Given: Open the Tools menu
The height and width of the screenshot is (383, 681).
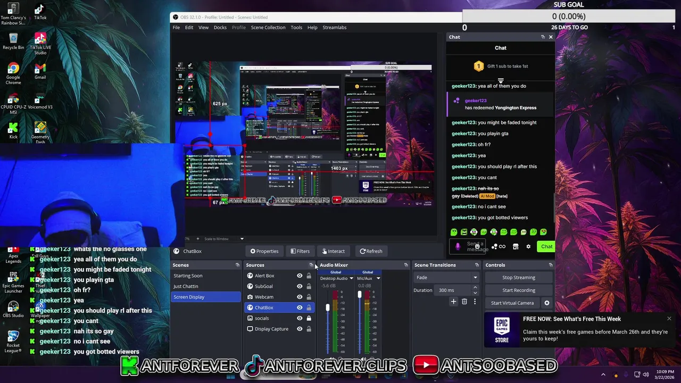Looking at the screenshot, I should click(296, 27).
